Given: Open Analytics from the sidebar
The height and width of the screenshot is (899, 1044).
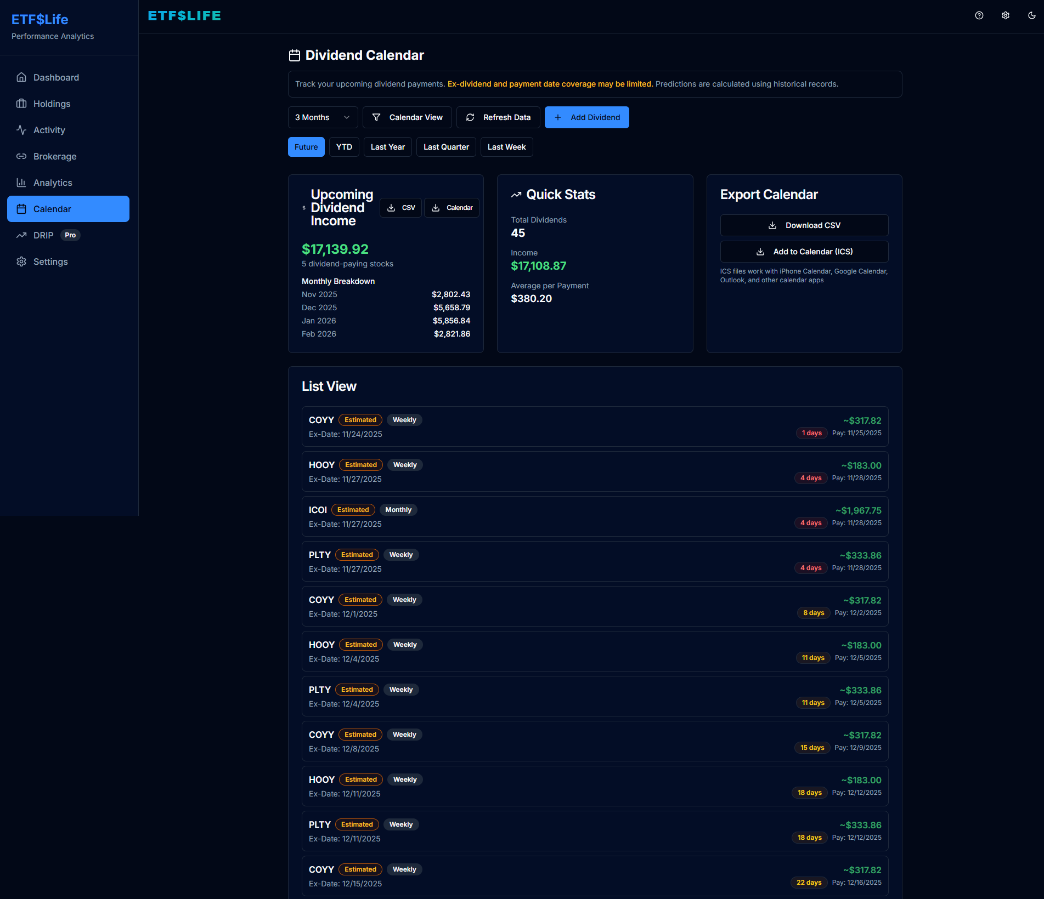Looking at the screenshot, I should pos(68,183).
